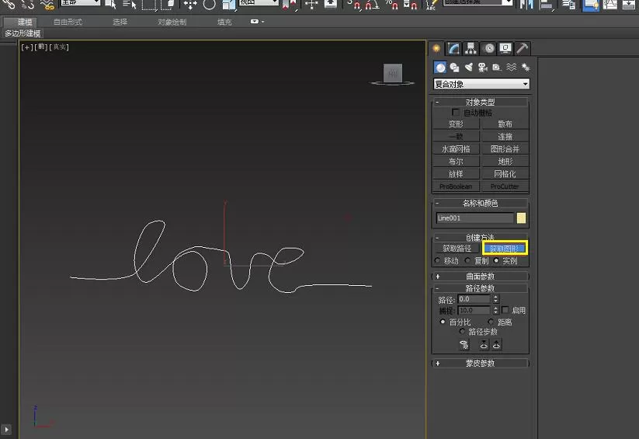
Task: Switch to the 自由形式 ribbon tab
Action: pyautogui.click(x=68, y=22)
